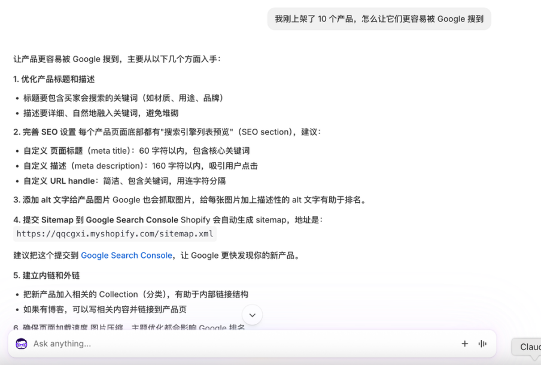Click the heading 3. 添加 alt 文字给产品图片
This screenshot has height=365, width=541.
click(x=62, y=200)
